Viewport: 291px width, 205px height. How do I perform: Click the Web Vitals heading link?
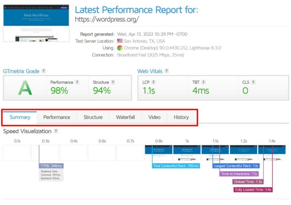pyautogui.click(x=150, y=71)
